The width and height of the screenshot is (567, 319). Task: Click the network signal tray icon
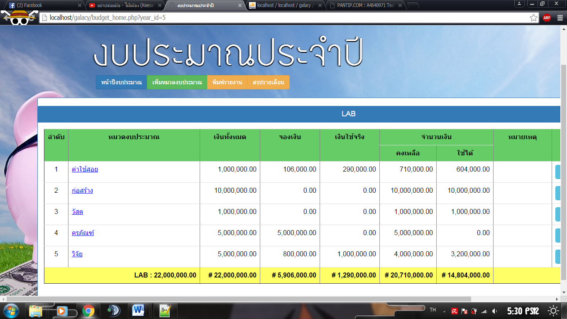click(484, 311)
